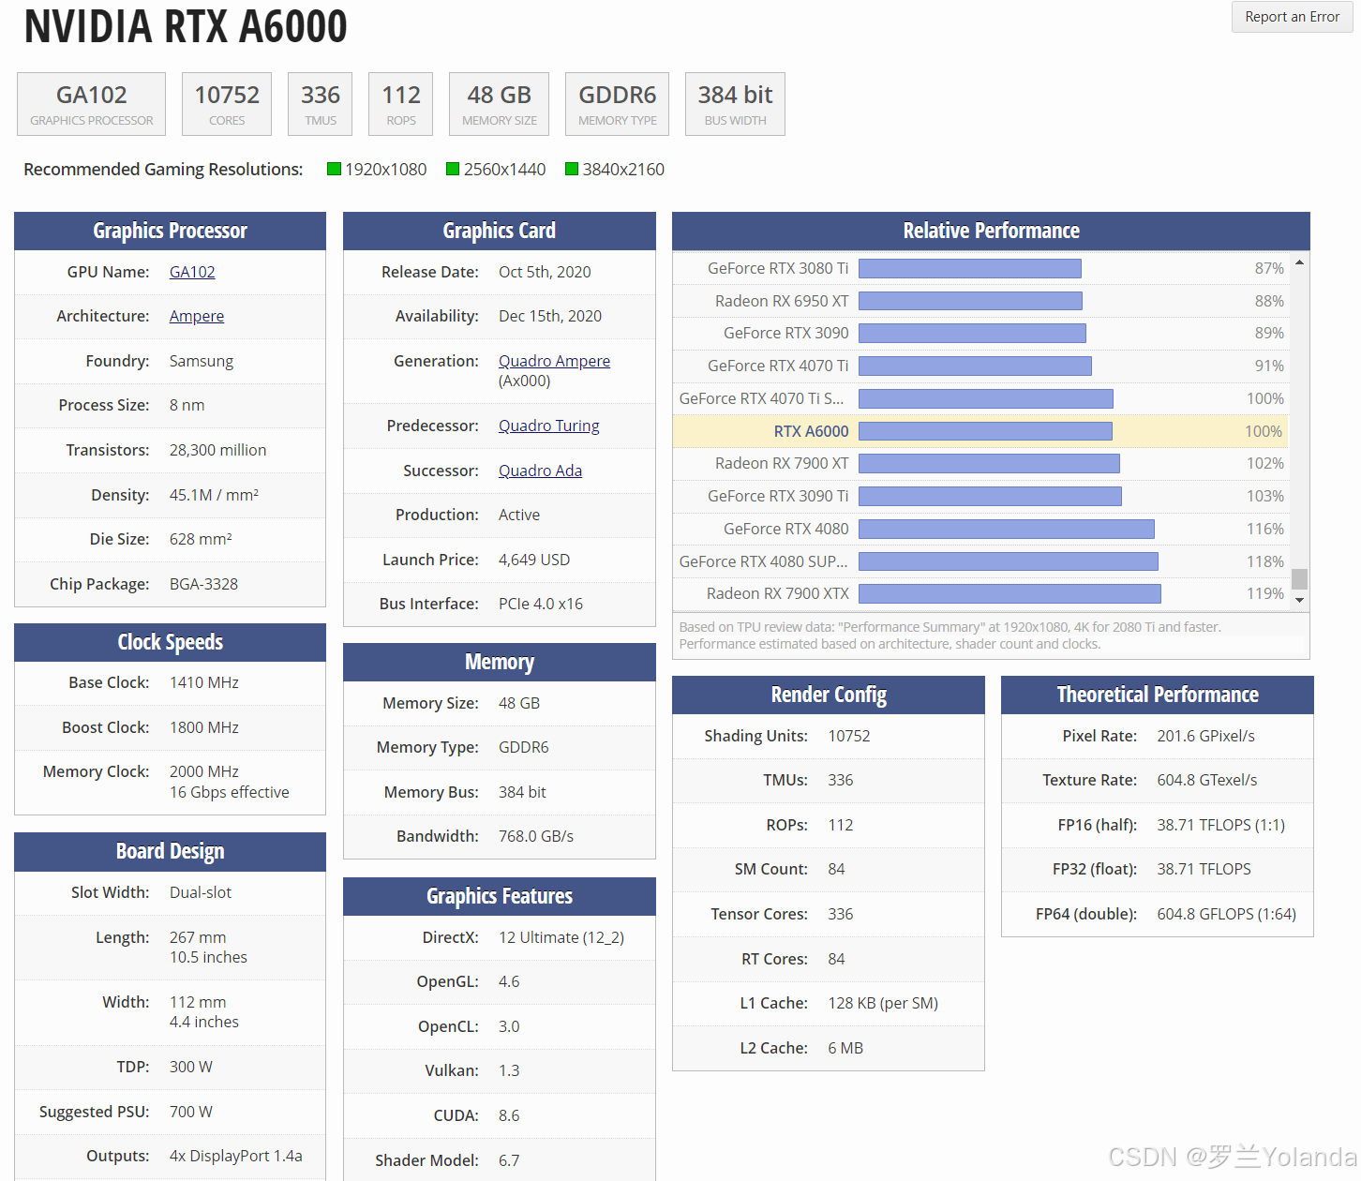Screen dimensions: 1361x1181
Task: Select the GeForce RTX 3090 Ti performance row
Action: (980, 497)
